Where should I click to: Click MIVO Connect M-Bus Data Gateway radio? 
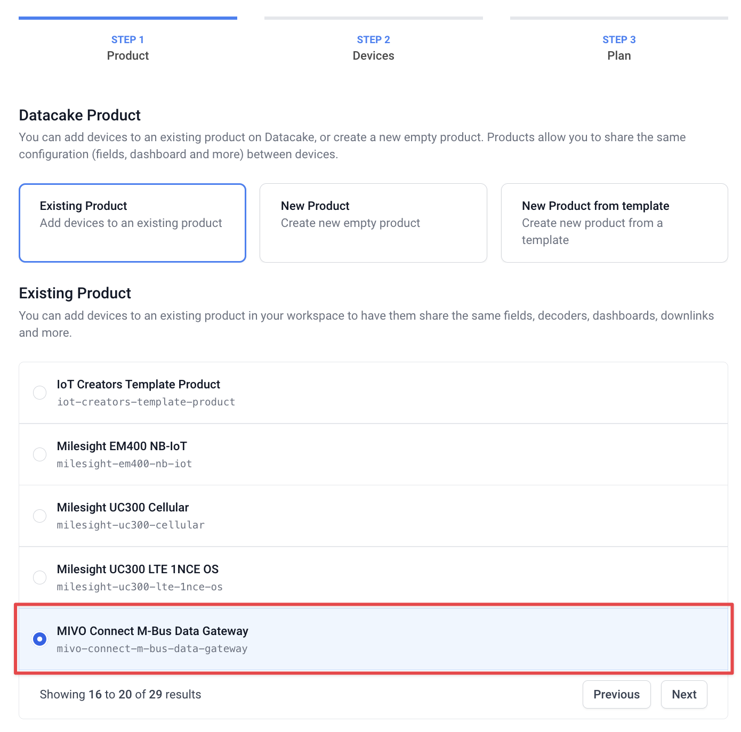pyautogui.click(x=39, y=639)
